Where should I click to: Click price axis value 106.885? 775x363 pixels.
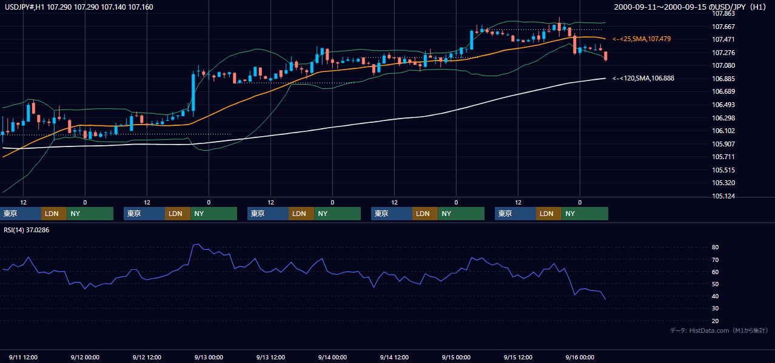723,79
